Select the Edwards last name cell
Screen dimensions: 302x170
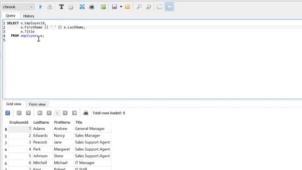[x=42, y=136]
